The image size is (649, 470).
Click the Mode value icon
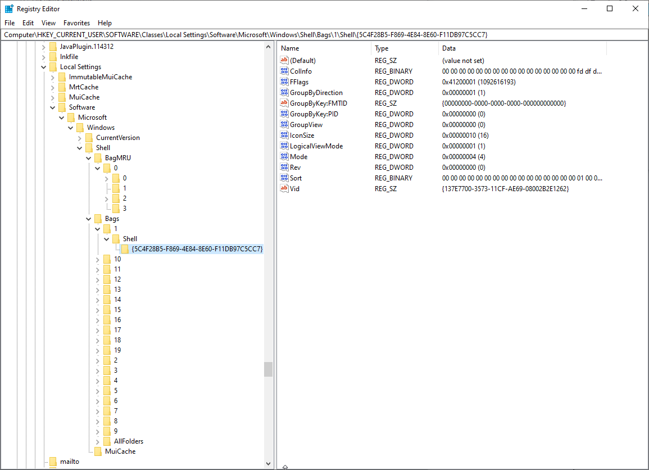coord(284,156)
